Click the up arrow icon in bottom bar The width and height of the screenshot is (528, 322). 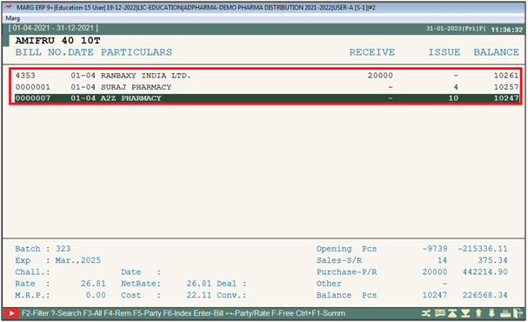[x=478, y=313]
